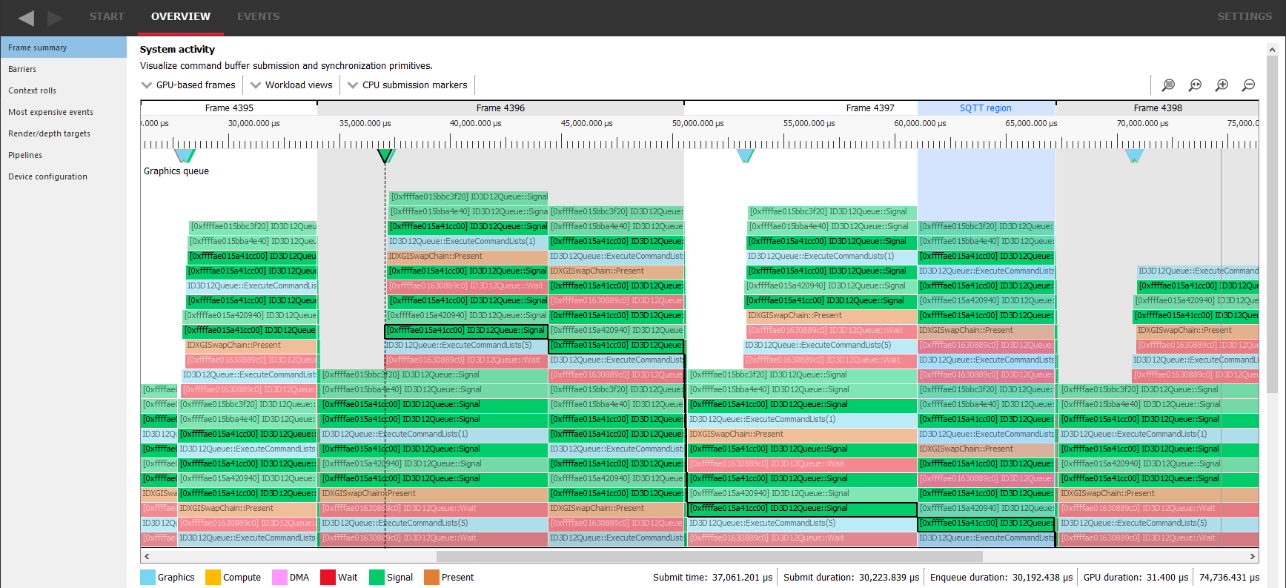Screen dimensions: 1286x588
Task: Click the cyan marker under Frame 4397
Action: (746, 156)
